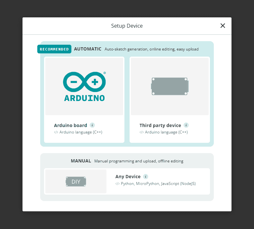
Task: Click the gray third party board image
Action: tap(169, 86)
